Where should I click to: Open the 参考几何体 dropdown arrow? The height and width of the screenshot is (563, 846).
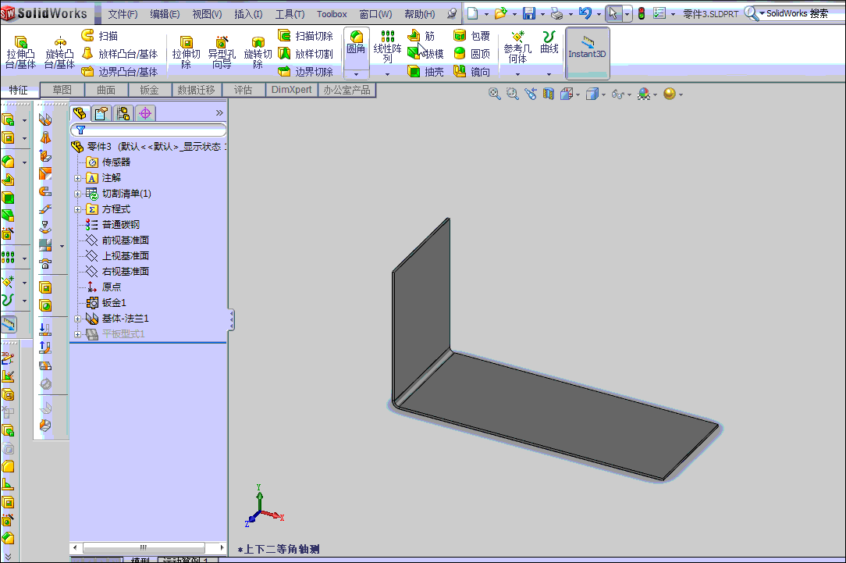[x=517, y=74]
